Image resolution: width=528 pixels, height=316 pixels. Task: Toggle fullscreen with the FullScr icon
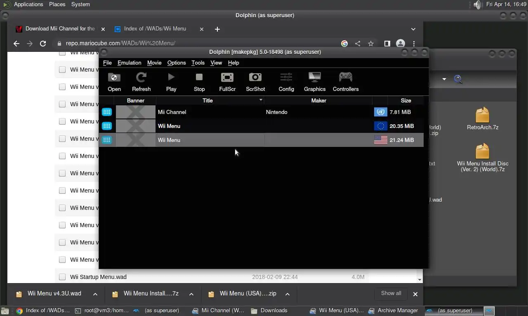click(227, 82)
